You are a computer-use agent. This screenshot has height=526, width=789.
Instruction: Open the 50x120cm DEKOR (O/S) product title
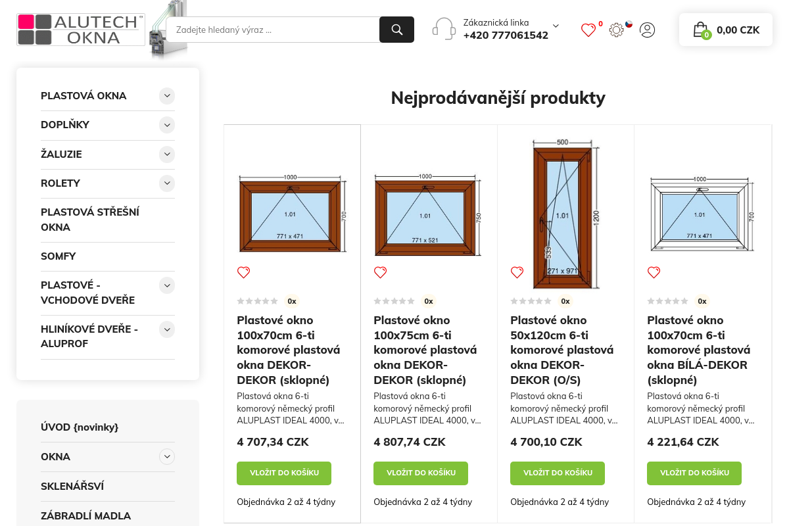click(x=562, y=350)
